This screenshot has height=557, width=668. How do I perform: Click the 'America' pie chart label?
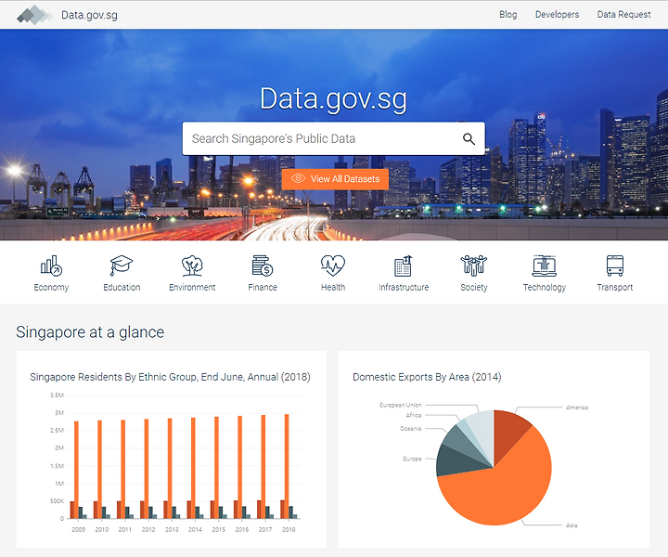point(577,408)
